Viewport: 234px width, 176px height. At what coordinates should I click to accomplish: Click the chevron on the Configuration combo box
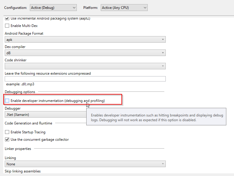(x=74, y=8)
